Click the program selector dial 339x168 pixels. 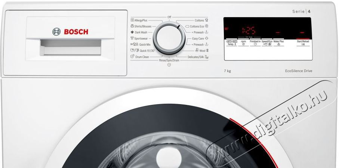[169, 38]
